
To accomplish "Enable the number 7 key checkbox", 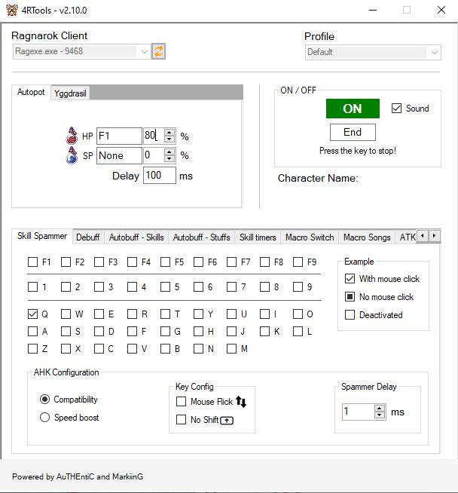I will pos(231,286).
